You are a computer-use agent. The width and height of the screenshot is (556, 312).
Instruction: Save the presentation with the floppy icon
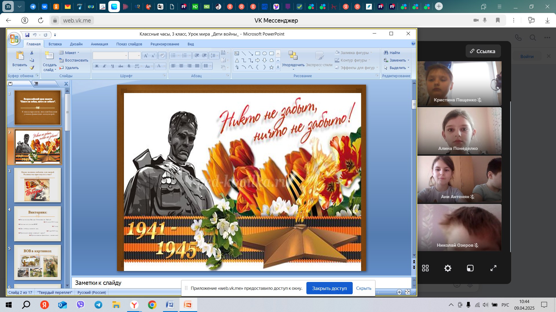(x=27, y=35)
